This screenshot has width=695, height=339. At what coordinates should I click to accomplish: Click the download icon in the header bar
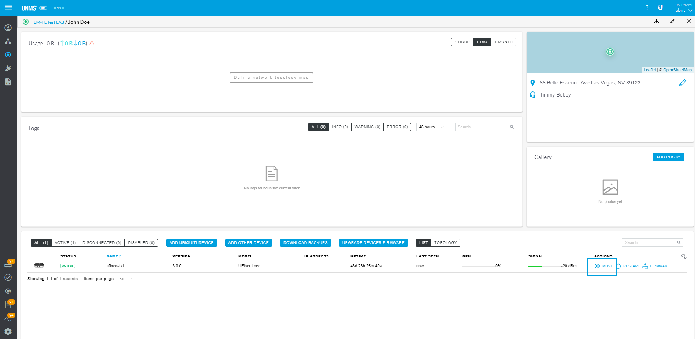coord(657,22)
